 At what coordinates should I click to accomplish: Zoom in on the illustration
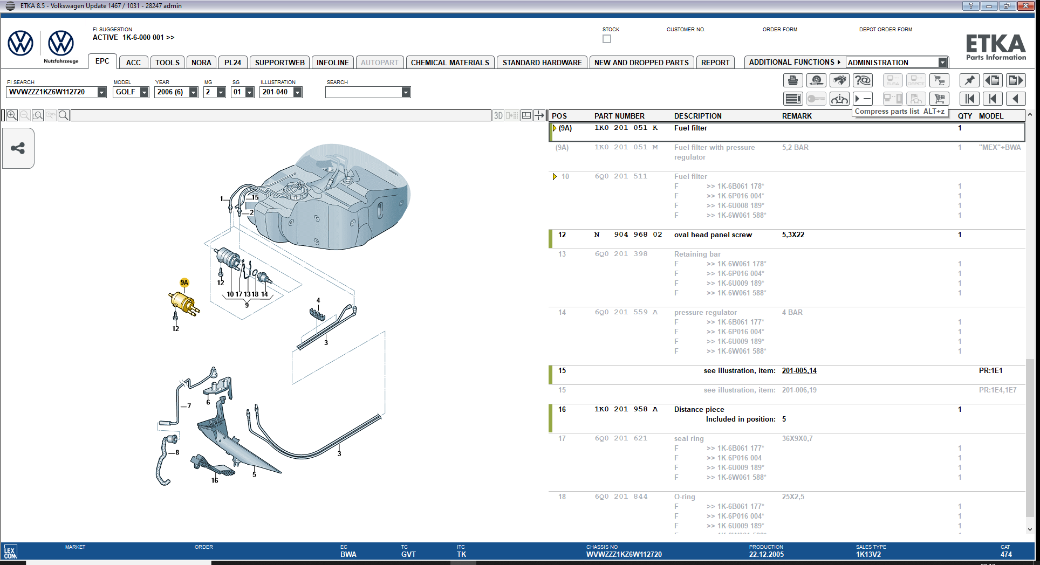[11, 115]
